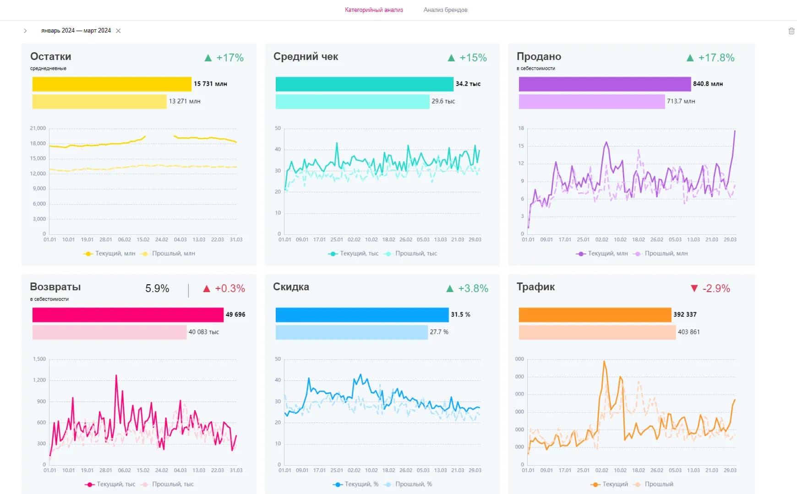This screenshot has height=494, width=797.
Task: Open the январь 2024 — март 2024 period selector
Action: (76, 31)
